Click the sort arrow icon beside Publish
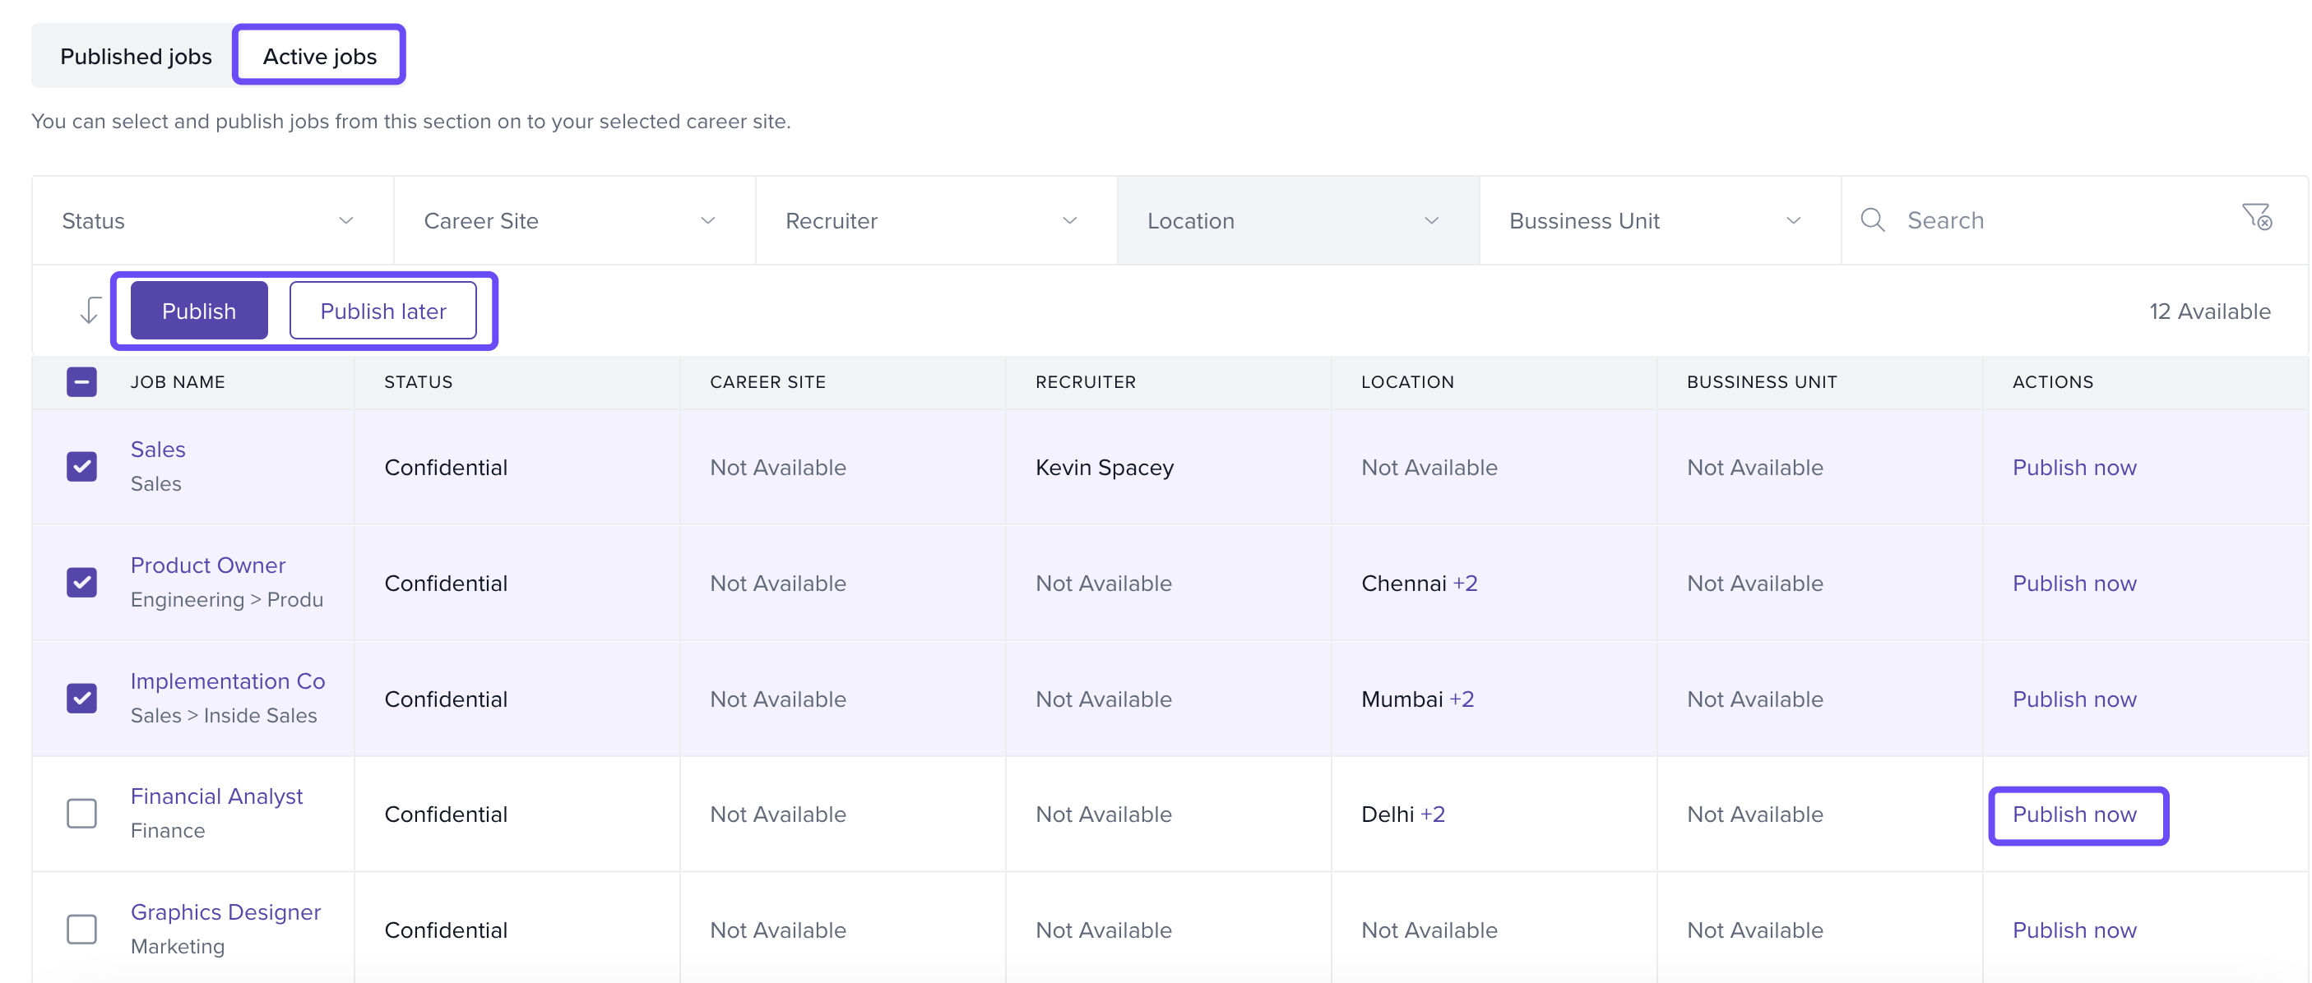 pos(90,312)
